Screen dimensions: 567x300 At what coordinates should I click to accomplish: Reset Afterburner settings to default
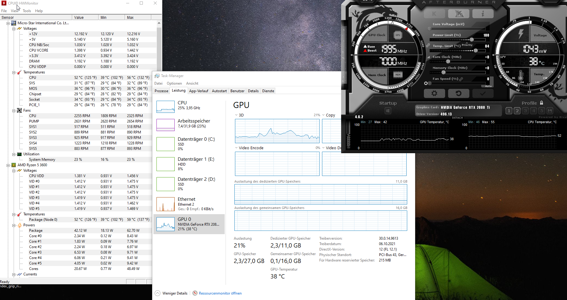[x=458, y=93]
